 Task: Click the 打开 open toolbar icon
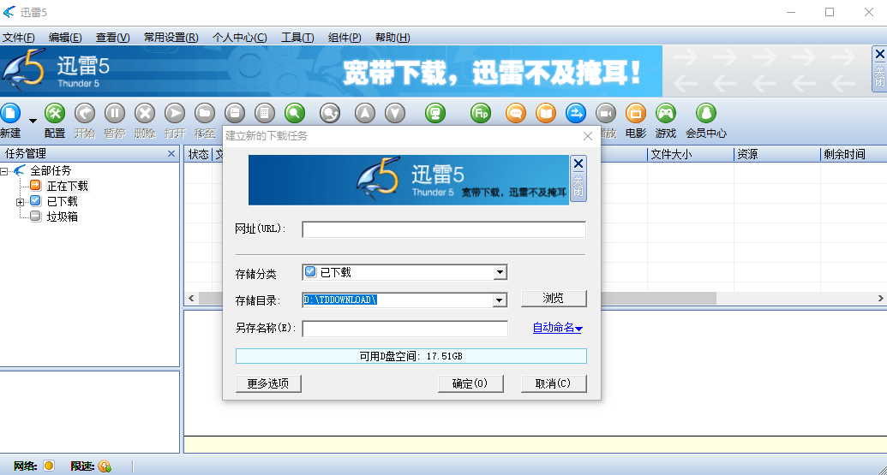click(x=175, y=114)
